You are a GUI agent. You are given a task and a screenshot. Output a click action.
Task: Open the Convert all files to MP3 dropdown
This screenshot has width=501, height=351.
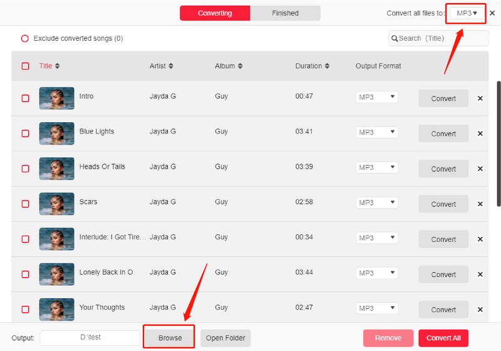coord(467,13)
